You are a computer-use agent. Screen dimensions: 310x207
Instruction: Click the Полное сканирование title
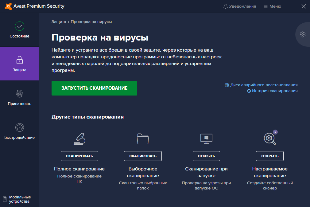tap(79, 169)
